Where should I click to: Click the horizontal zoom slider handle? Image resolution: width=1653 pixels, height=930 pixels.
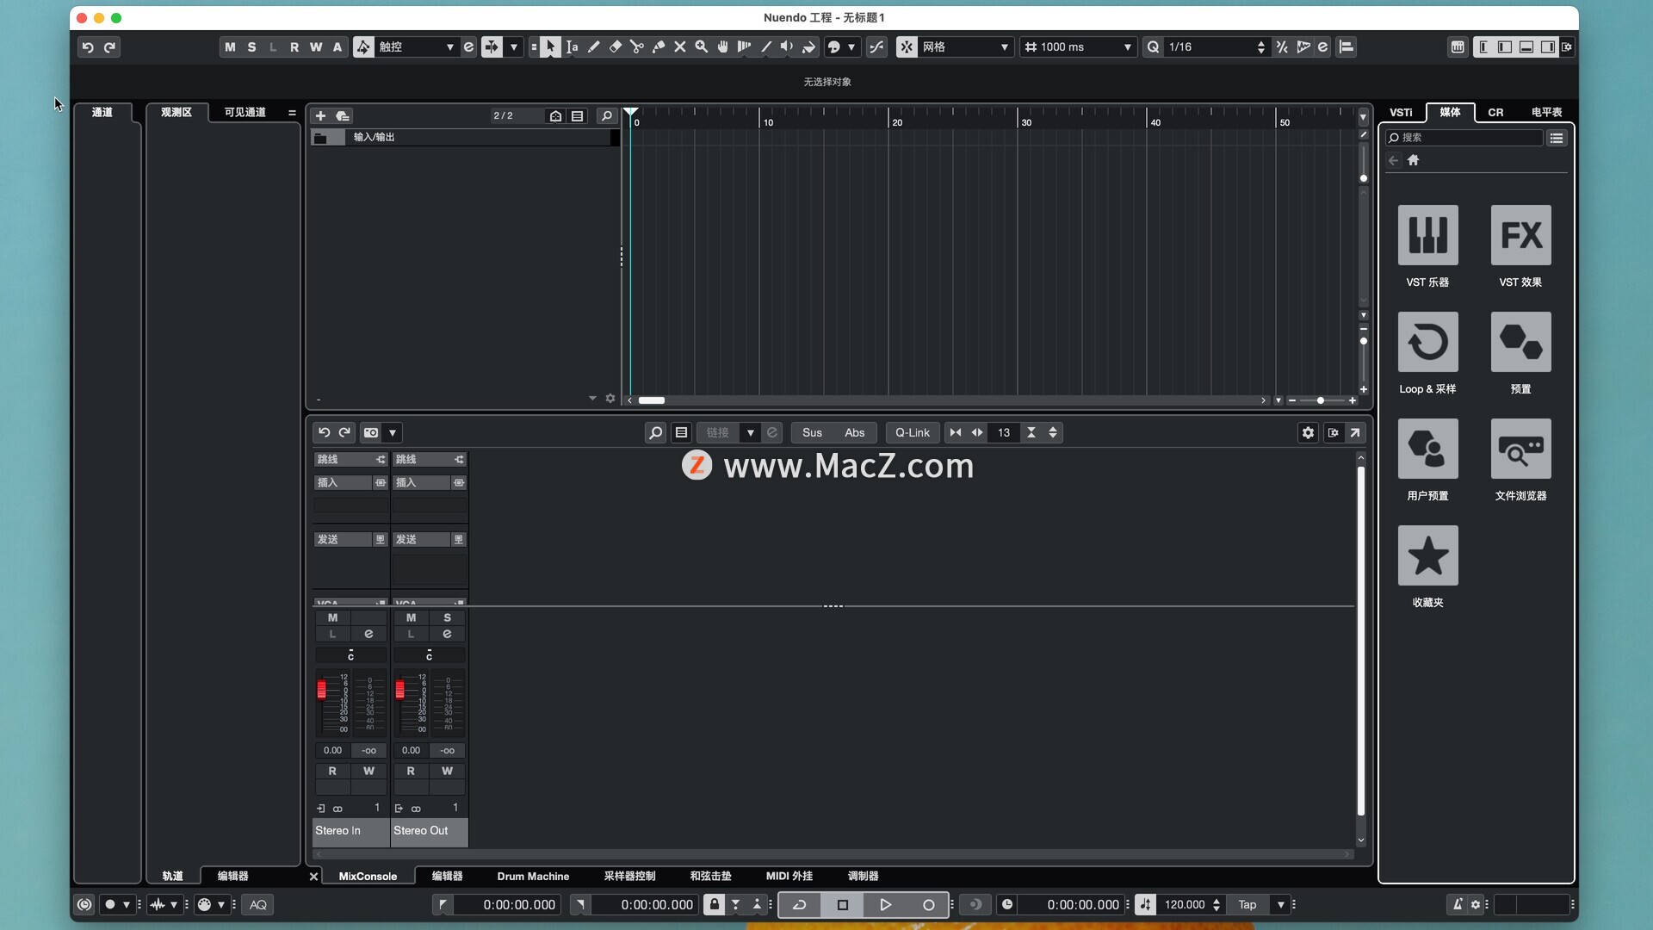tap(1320, 400)
